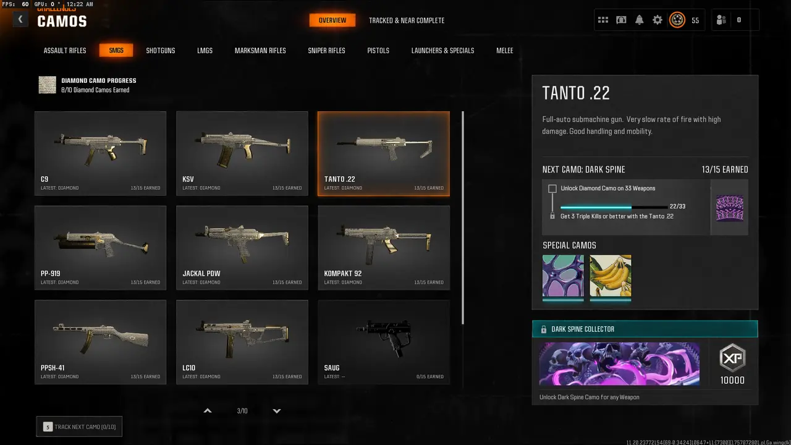The width and height of the screenshot is (791, 445).
Task: Select the player level emblem icon
Action: [677, 20]
